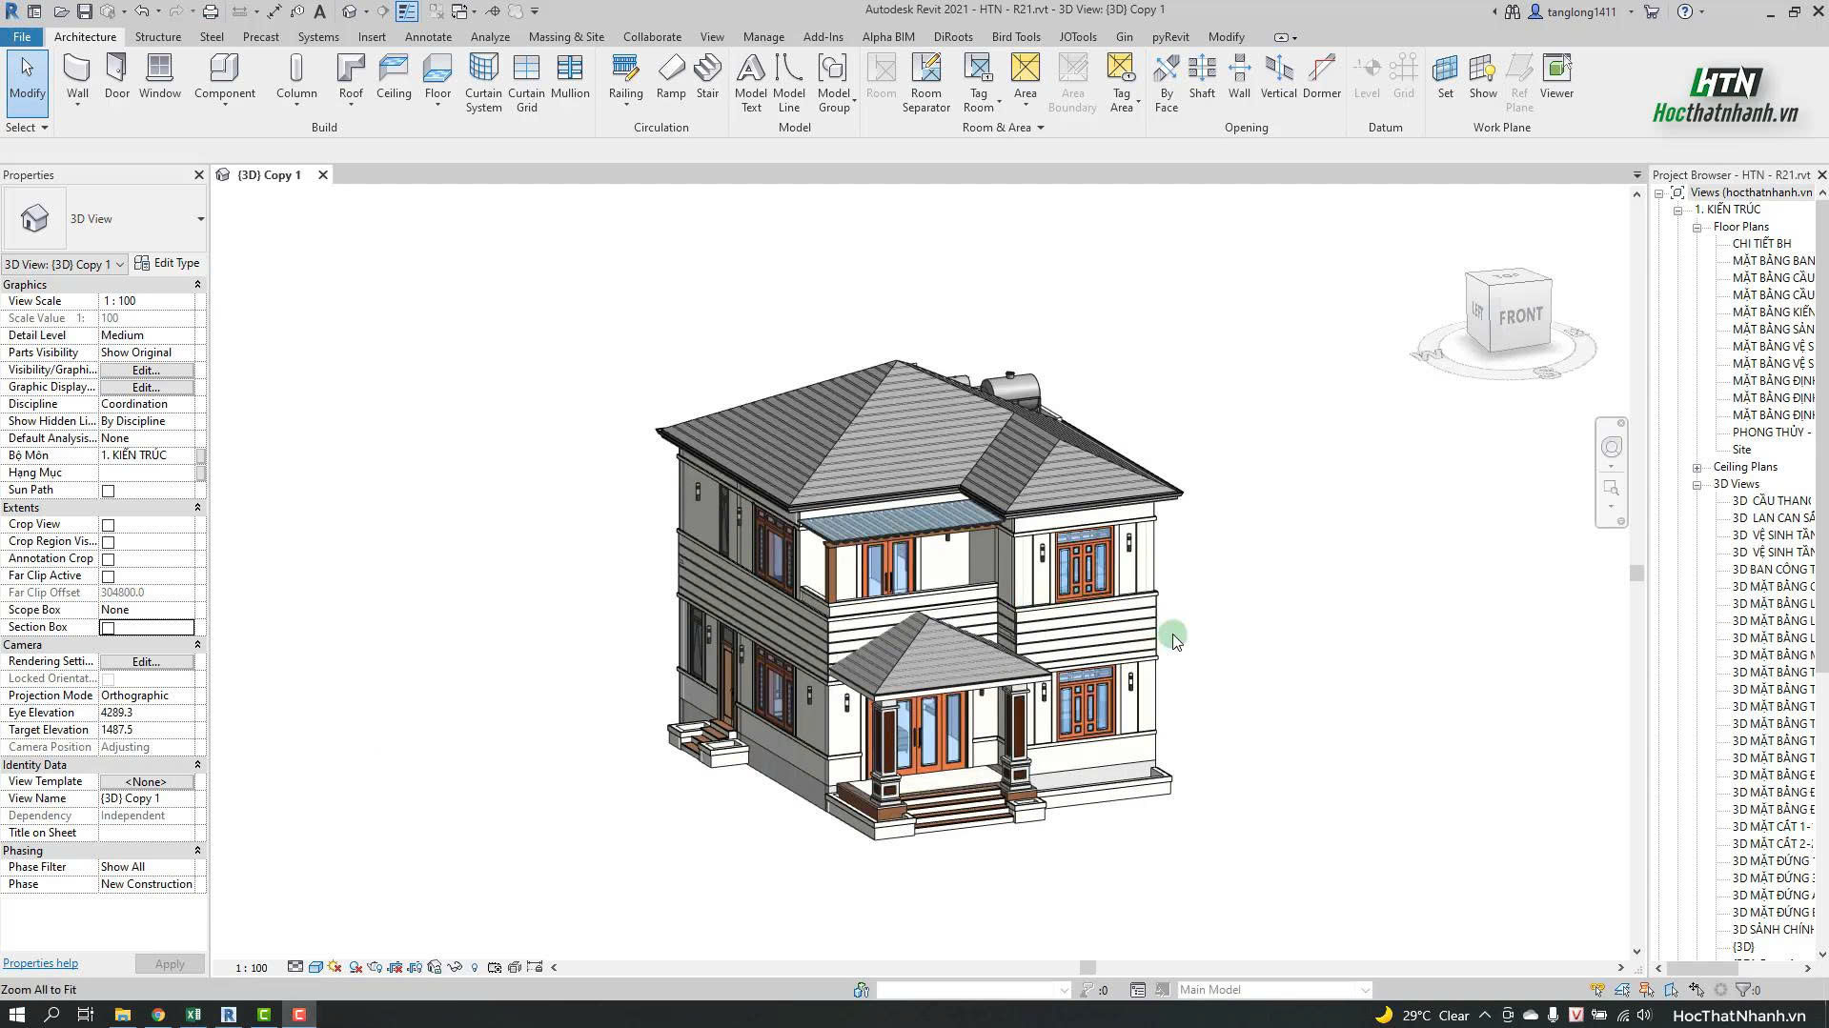Viewport: 1829px width, 1028px height.
Task: Activate the Curtain Grid tool
Action: tap(526, 83)
